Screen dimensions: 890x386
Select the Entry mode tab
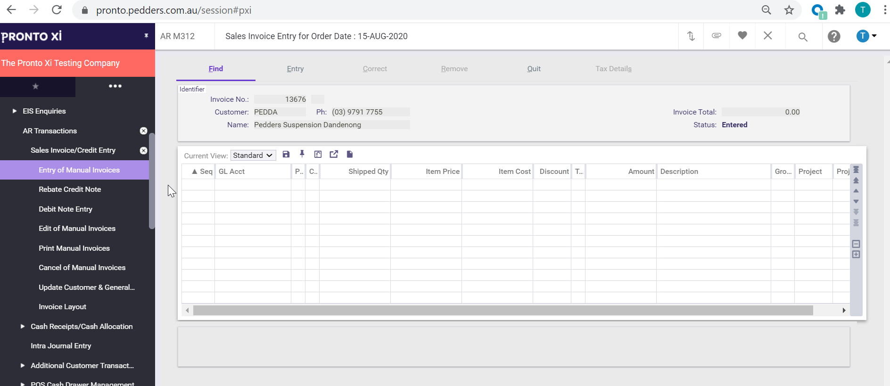point(295,69)
